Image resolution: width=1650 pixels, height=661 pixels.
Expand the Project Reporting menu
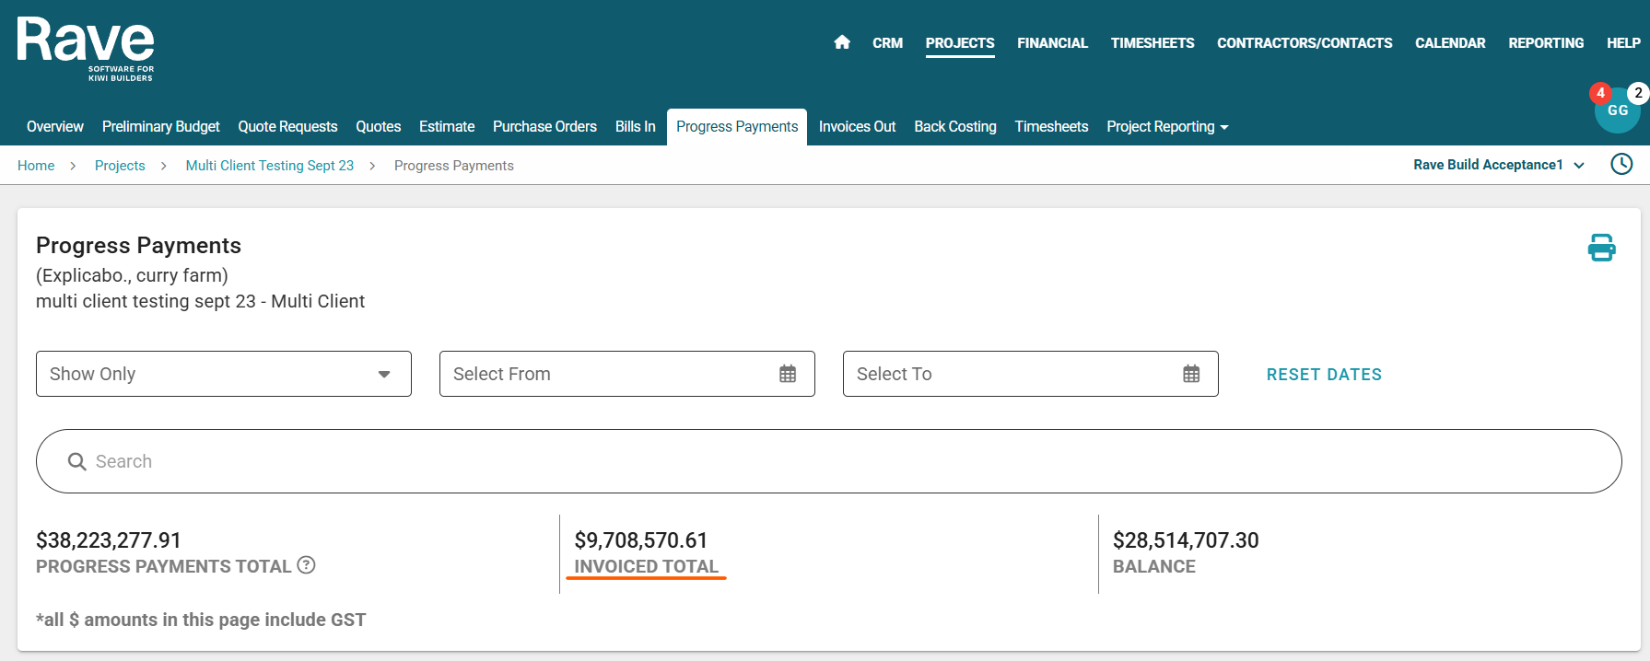point(1167,127)
